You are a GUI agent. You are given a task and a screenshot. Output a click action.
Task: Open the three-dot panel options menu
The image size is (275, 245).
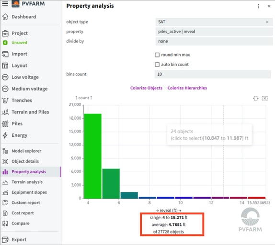[x=259, y=6]
